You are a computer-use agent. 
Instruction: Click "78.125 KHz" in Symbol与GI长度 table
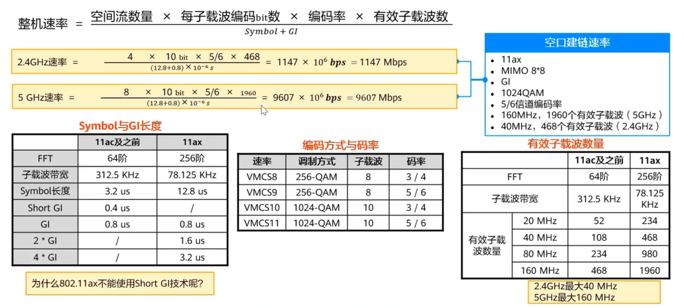pos(192,175)
